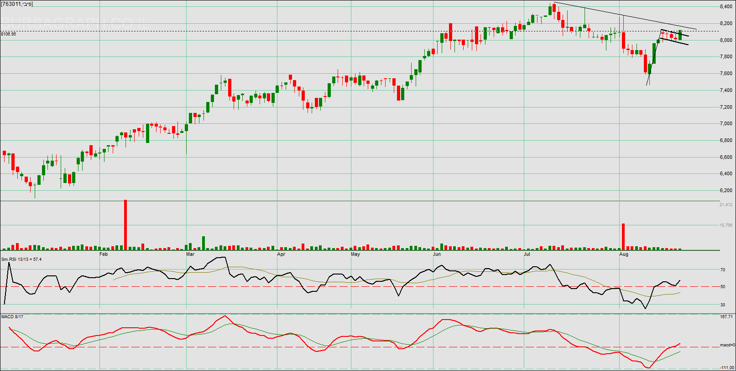
Task: Select the Sm.RSI 13/13 indicator label
Action: pos(21,259)
